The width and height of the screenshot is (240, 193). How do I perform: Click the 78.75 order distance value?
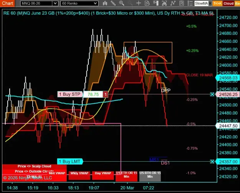(x=93, y=94)
